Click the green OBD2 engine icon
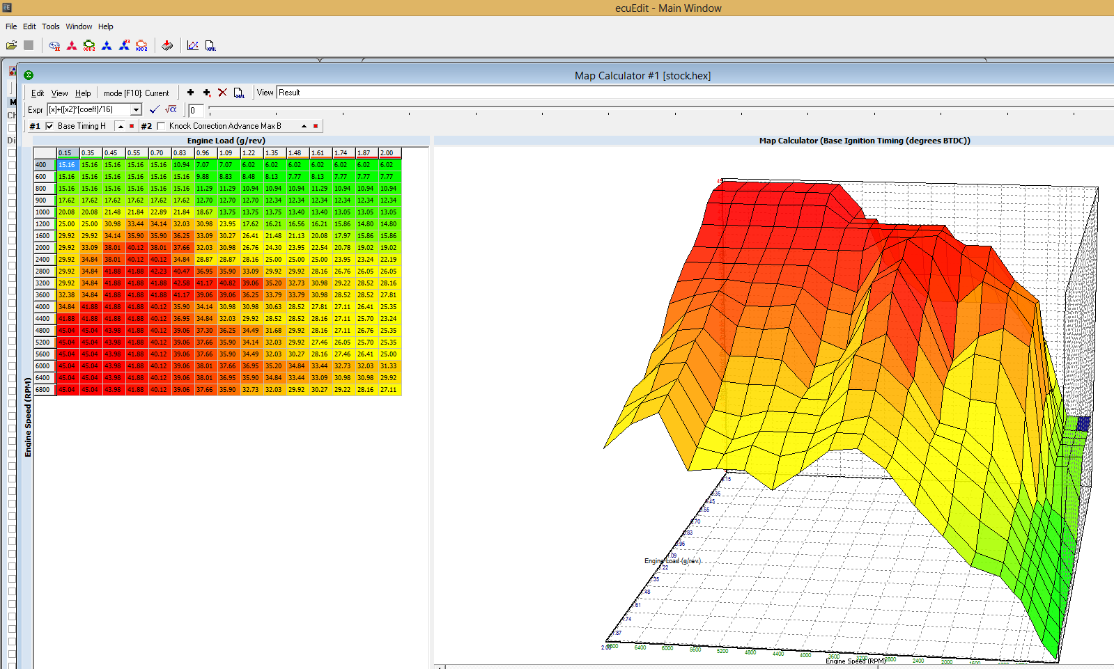This screenshot has width=1114, height=669. [x=89, y=46]
